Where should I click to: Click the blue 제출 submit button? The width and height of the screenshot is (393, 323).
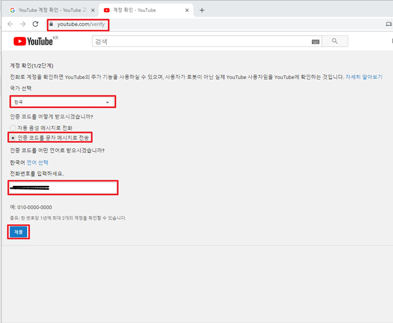coord(19,232)
